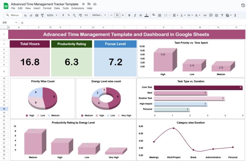Search the Menus box
Image resolution: width=246 pixels, height=161 pixels.
pos(13,15)
